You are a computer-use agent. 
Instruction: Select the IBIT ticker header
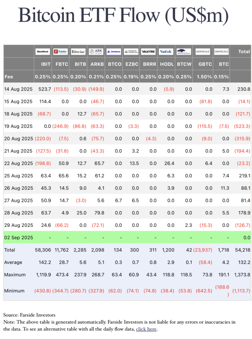(x=46, y=64)
